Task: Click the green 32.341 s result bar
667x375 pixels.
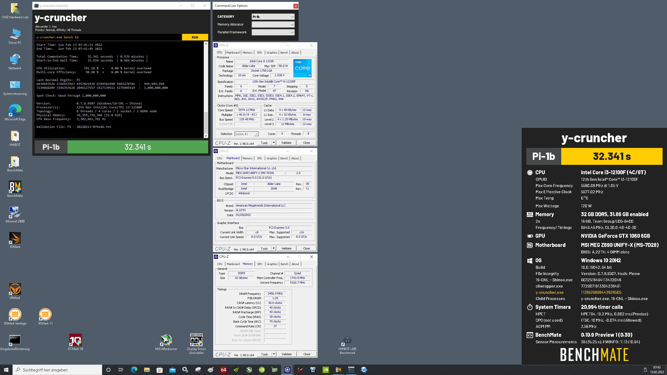Action: tap(138, 147)
